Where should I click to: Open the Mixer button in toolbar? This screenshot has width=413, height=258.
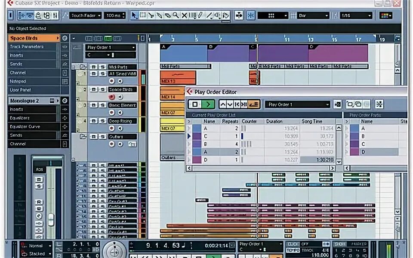coord(55,15)
